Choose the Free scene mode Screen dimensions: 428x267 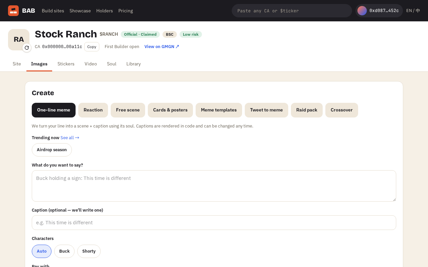click(x=128, y=110)
